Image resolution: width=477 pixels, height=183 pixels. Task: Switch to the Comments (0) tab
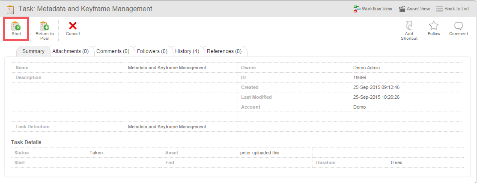click(x=113, y=51)
